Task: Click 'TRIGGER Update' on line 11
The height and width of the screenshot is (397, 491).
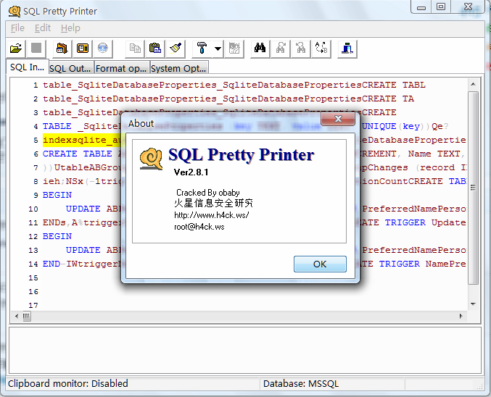Action: pyautogui.click(x=425, y=222)
